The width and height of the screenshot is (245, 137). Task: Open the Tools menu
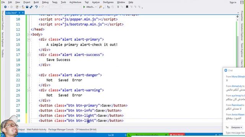[x=63, y=2]
